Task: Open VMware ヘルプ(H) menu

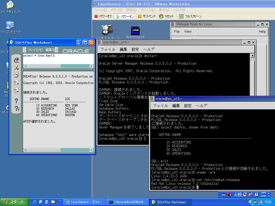Action: point(179,10)
